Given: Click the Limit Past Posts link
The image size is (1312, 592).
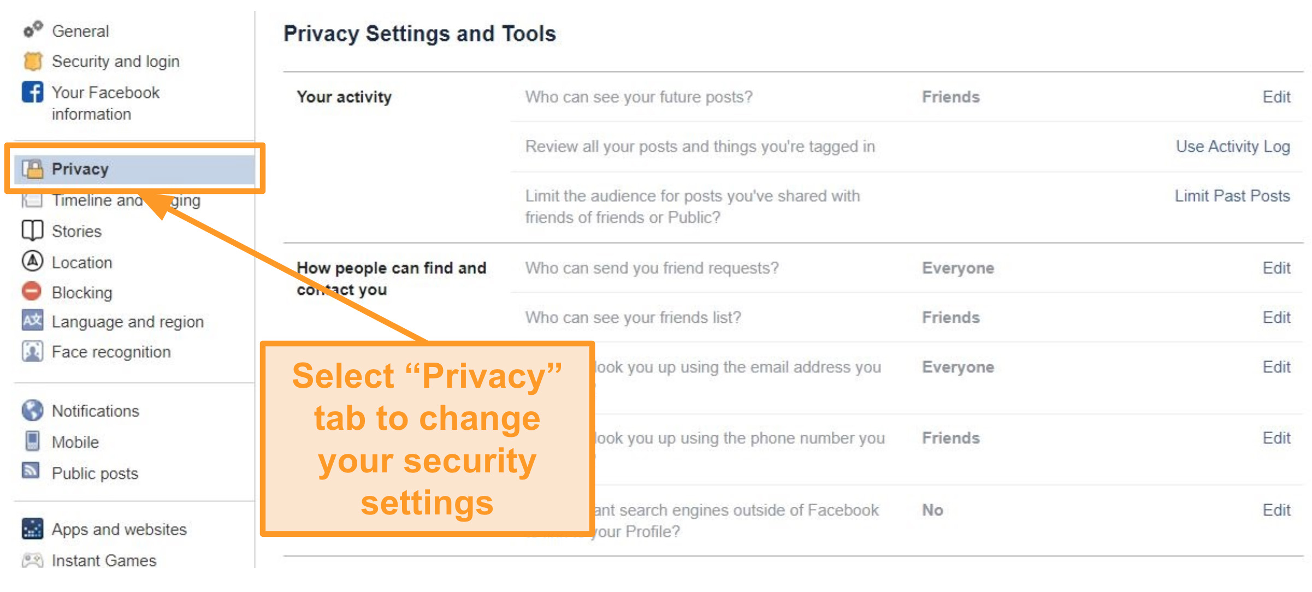Looking at the screenshot, I should tap(1232, 196).
